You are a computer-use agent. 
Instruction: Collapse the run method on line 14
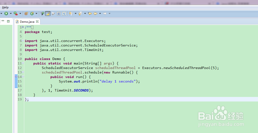(23, 77)
